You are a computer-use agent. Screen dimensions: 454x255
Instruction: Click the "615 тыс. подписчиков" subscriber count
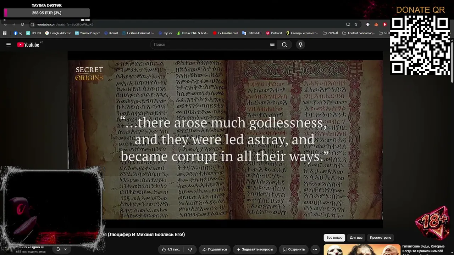coord(31,252)
